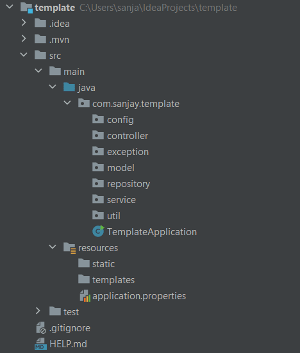
Task: Click the .idea folder icon
Action: 40,23
